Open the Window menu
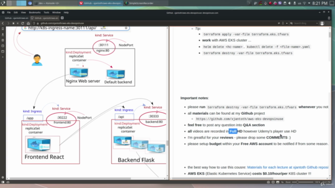The height and width of the screenshot is (188, 335). [57, 13]
